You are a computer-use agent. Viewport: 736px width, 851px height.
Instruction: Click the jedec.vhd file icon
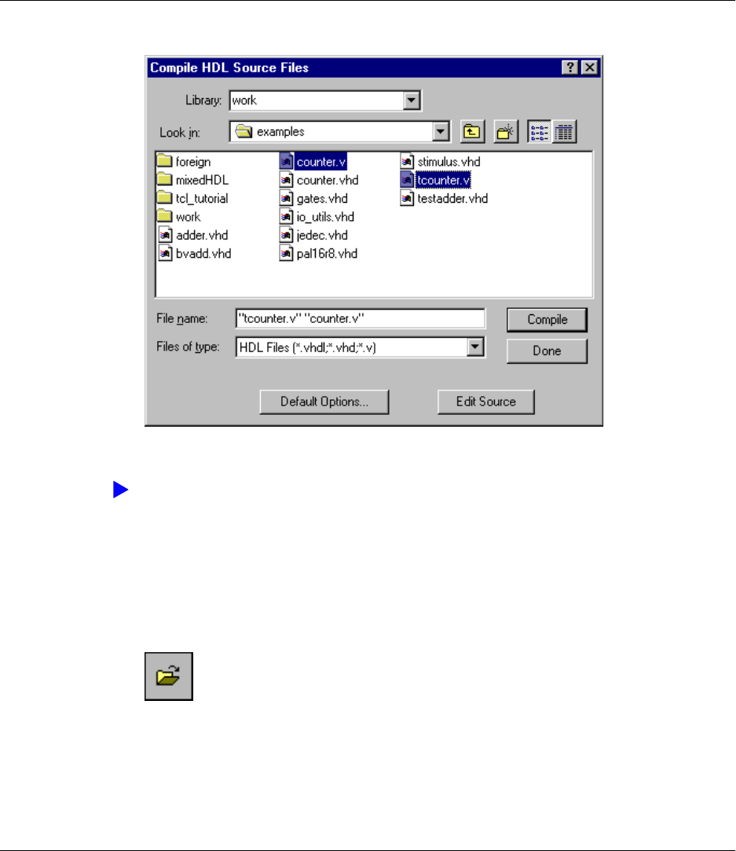[x=286, y=236]
